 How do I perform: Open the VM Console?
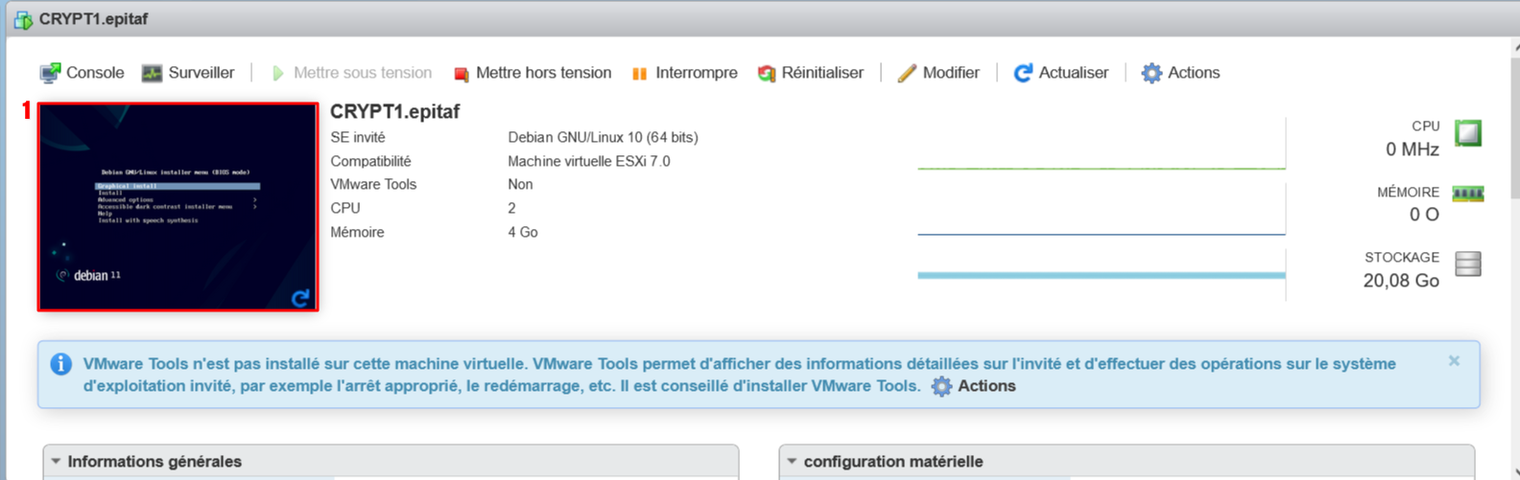(x=83, y=73)
